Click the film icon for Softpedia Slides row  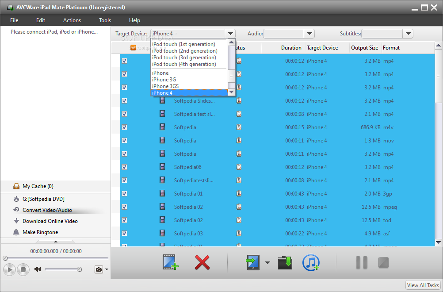[x=162, y=100]
